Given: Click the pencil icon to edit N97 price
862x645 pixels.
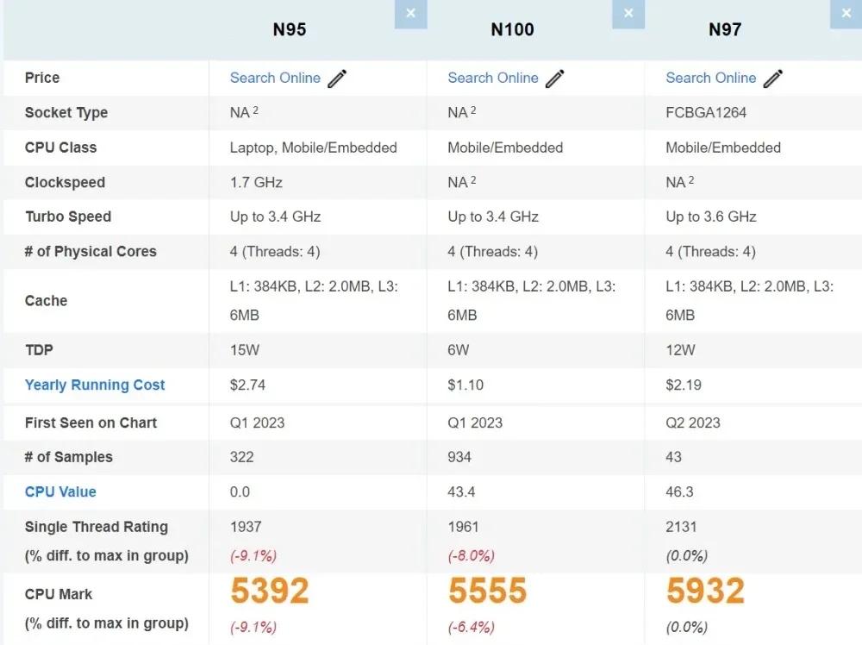Looking at the screenshot, I should coord(774,78).
